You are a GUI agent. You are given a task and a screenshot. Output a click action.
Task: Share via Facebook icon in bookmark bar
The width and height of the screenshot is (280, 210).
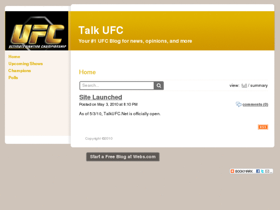pyautogui.click(x=258, y=171)
